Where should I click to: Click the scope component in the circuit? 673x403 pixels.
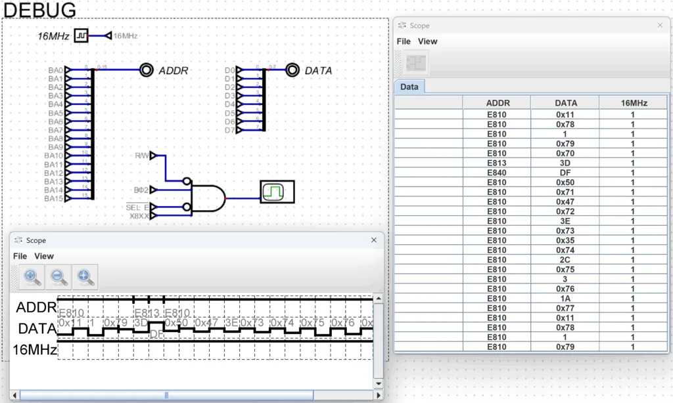coord(277,192)
